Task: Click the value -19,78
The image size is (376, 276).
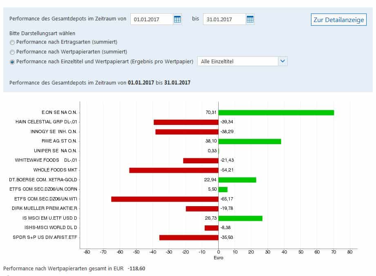Action: [226, 209]
